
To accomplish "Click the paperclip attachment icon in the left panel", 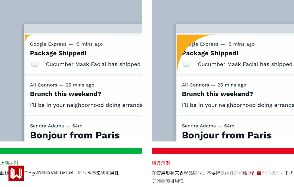I will [x=35, y=64].
